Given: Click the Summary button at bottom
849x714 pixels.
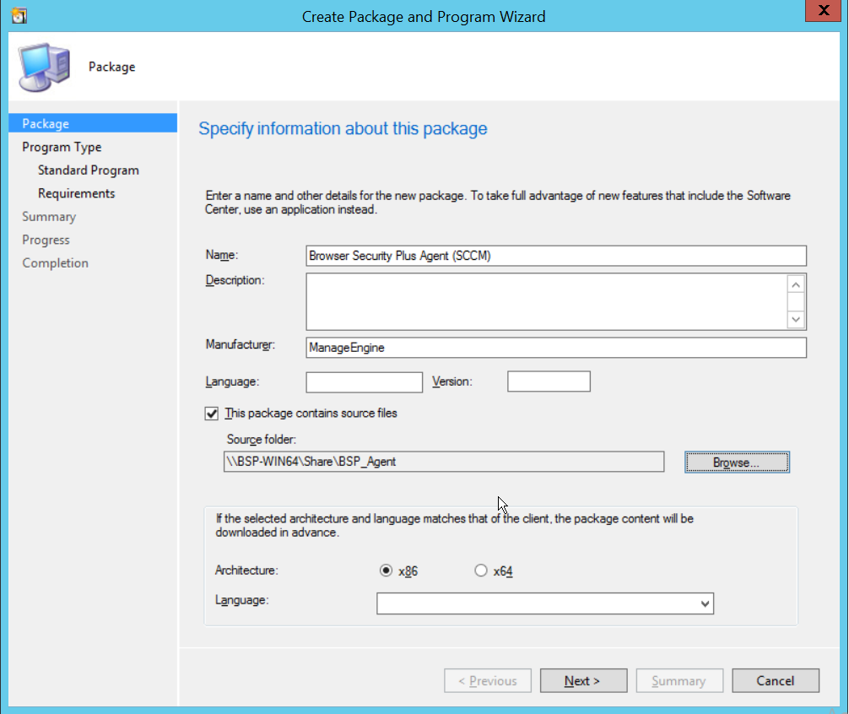Looking at the screenshot, I should (x=679, y=681).
